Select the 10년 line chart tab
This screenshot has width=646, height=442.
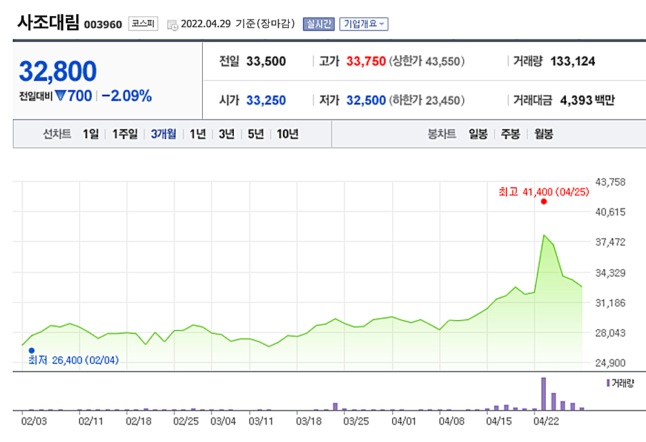point(287,134)
